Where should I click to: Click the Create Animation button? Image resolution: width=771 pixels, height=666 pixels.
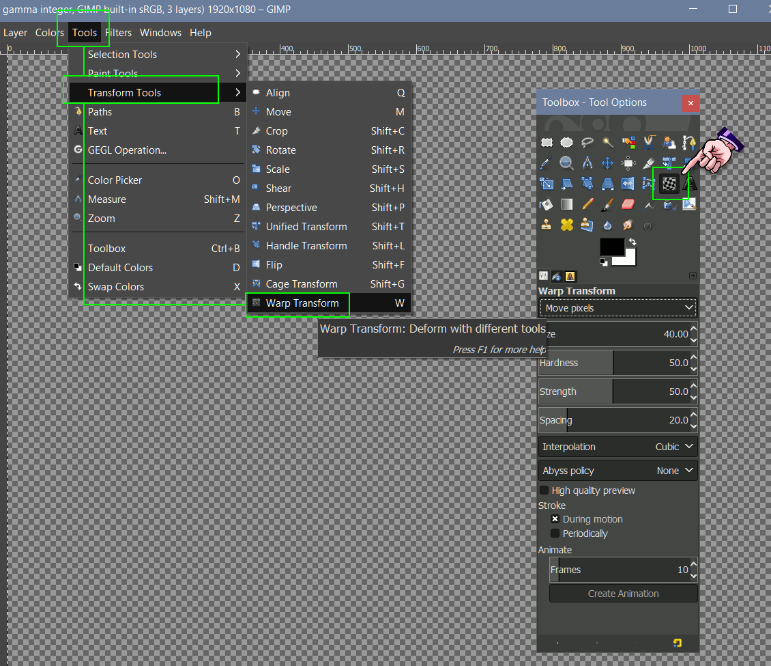pos(623,594)
